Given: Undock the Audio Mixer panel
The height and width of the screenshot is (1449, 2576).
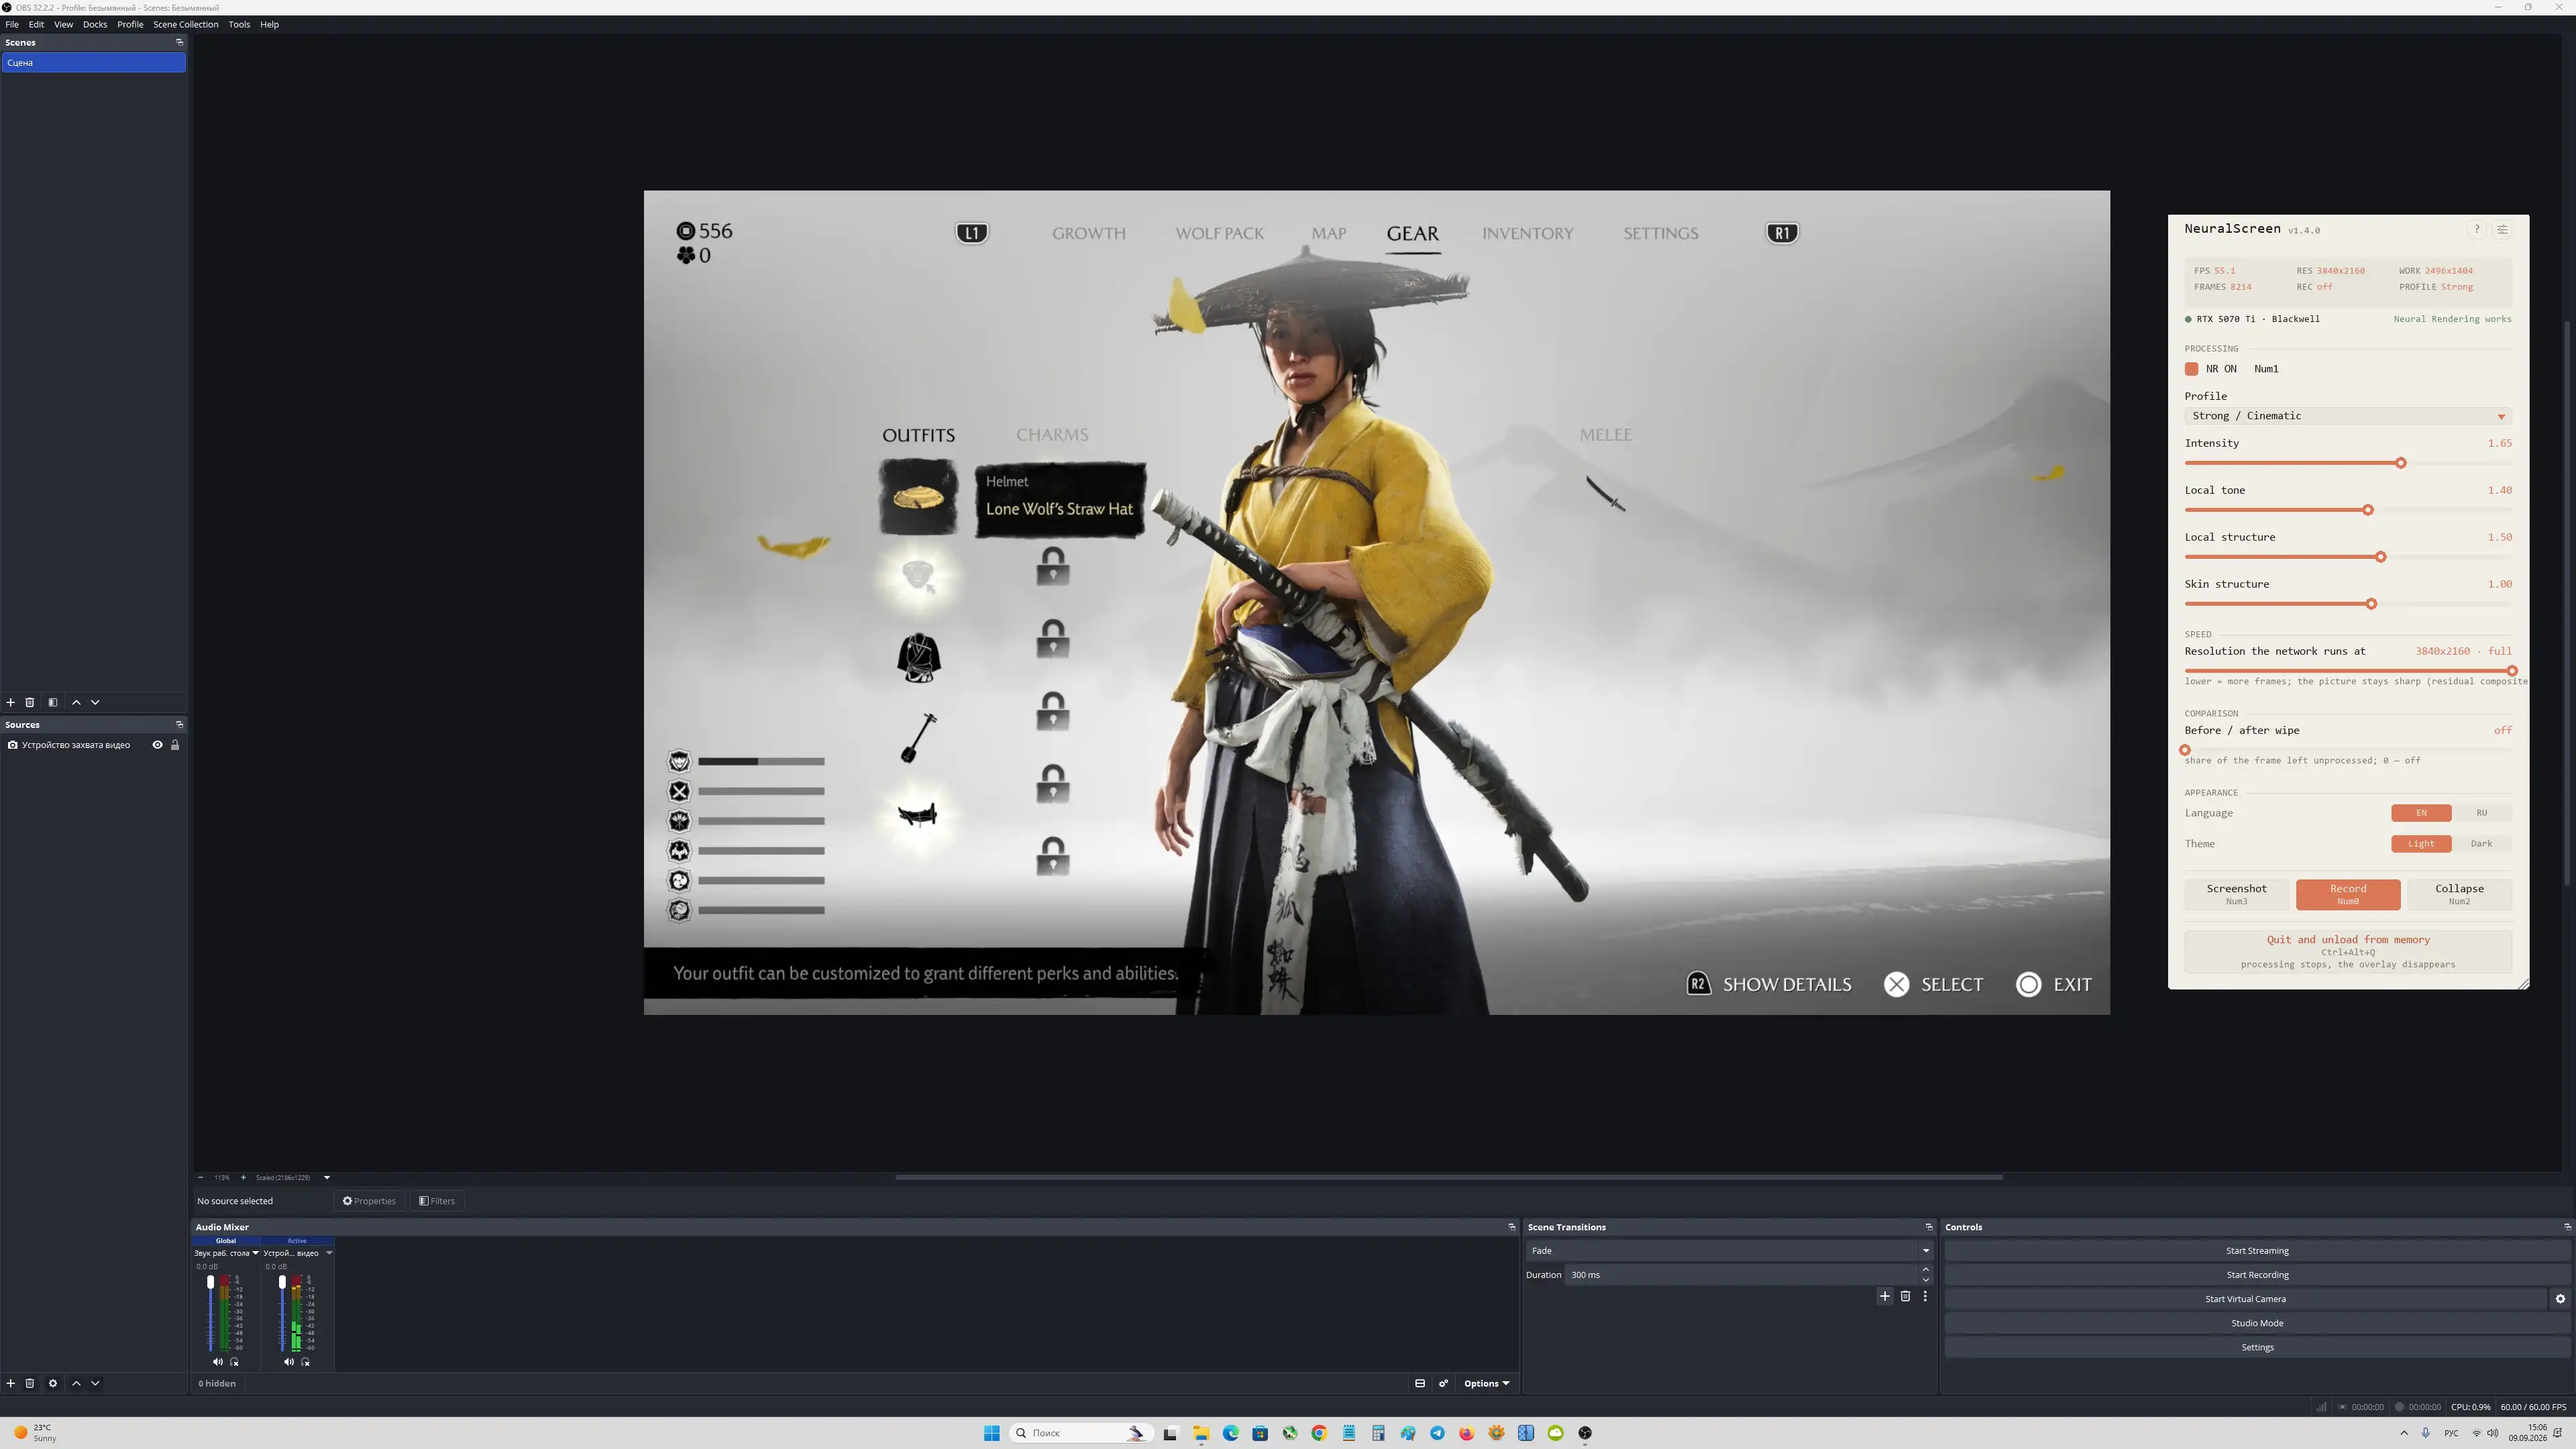Looking at the screenshot, I should [1512, 1227].
